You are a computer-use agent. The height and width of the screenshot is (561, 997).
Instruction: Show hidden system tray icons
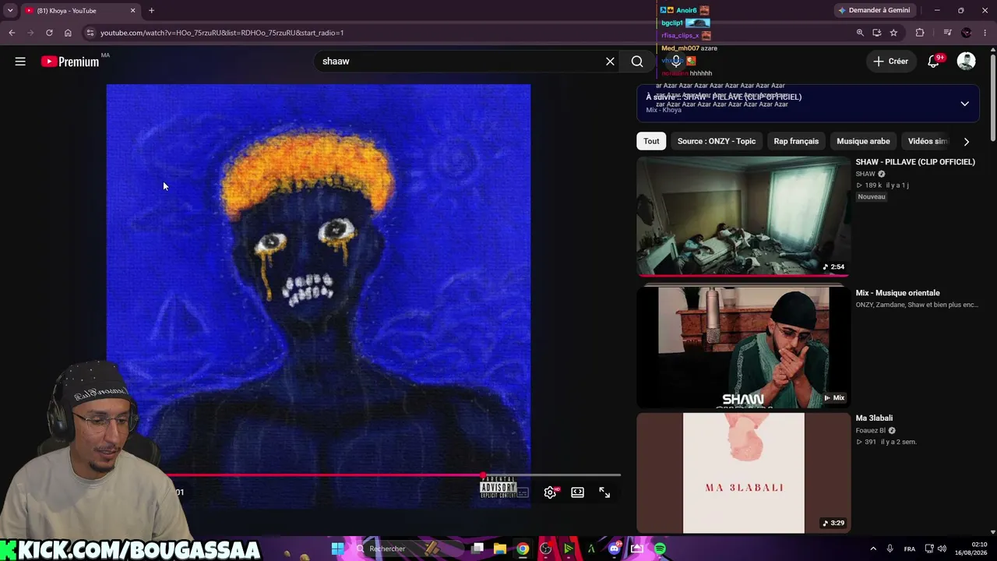(x=872, y=549)
